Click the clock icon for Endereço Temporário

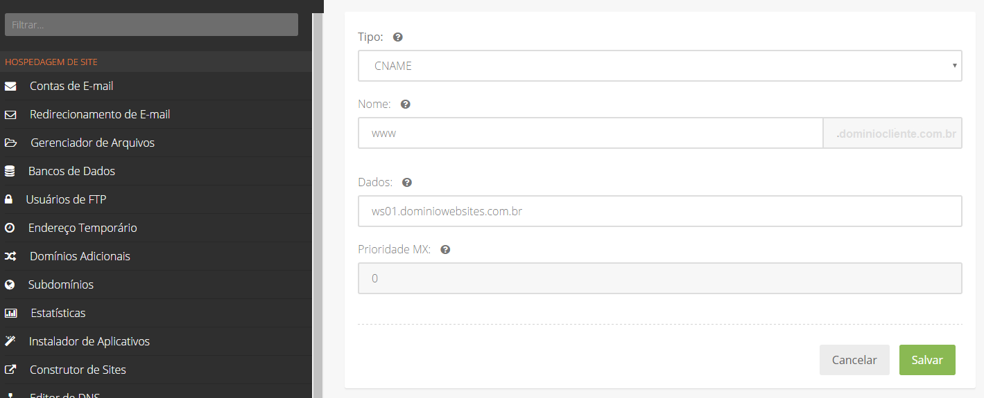coord(10,228)
